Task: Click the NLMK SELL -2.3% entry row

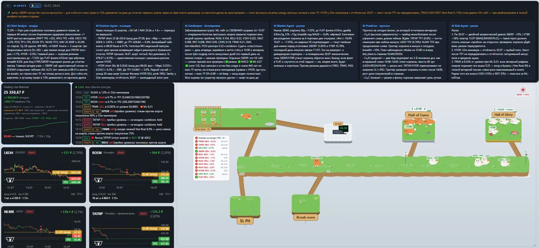Action: pos(211,171)
